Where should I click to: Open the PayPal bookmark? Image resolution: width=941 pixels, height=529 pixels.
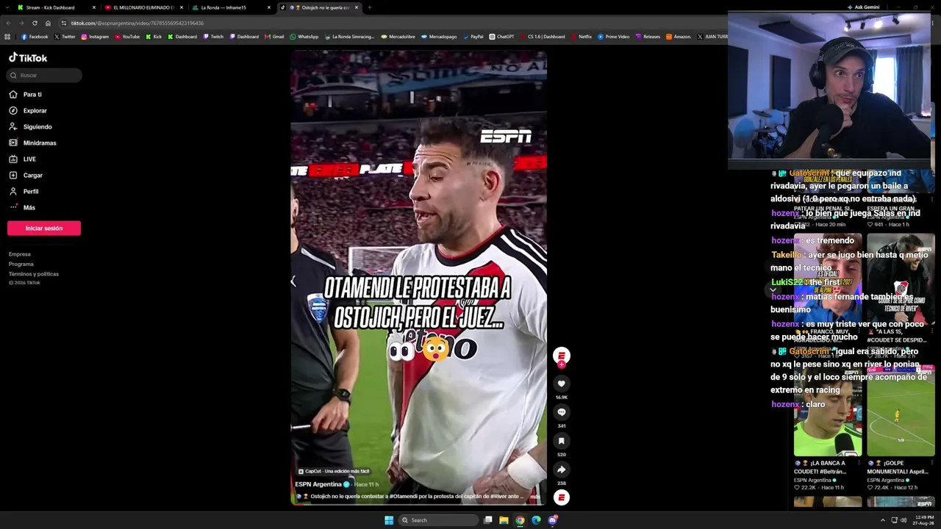pos(473,37)
